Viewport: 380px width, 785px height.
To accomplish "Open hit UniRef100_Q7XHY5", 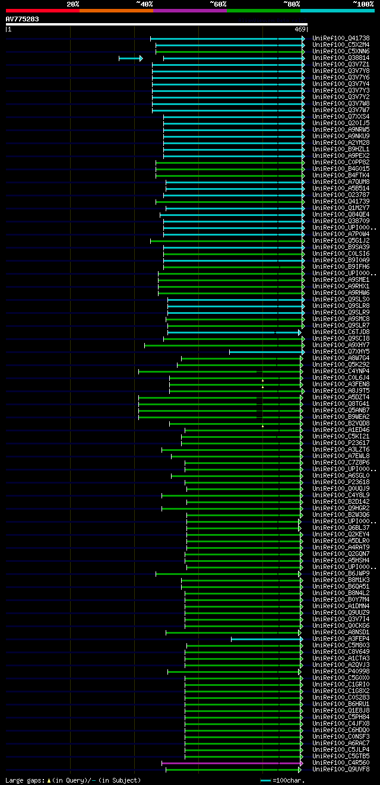I will [x=341, y=351].
